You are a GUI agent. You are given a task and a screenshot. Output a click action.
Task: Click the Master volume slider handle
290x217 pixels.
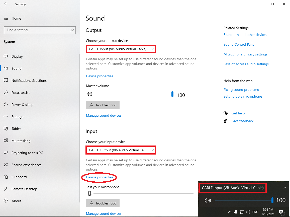point(172,94)
